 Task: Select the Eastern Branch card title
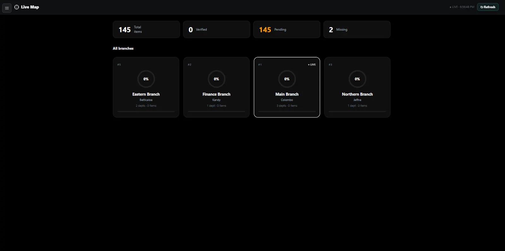tap(146, 94)
